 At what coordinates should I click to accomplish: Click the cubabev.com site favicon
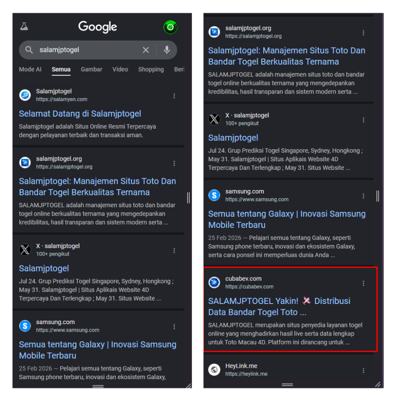tap(214, 282)
